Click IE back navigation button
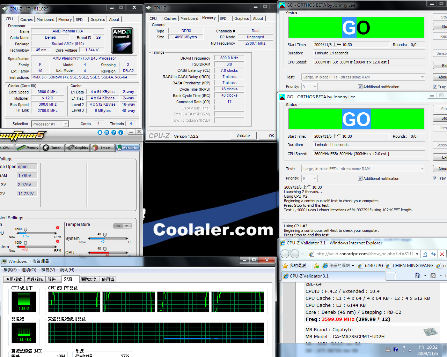The width and height of the screenshot is (447, 357). [285, 254]
